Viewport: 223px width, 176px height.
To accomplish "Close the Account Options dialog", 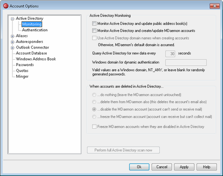I will tap(214, 6).
